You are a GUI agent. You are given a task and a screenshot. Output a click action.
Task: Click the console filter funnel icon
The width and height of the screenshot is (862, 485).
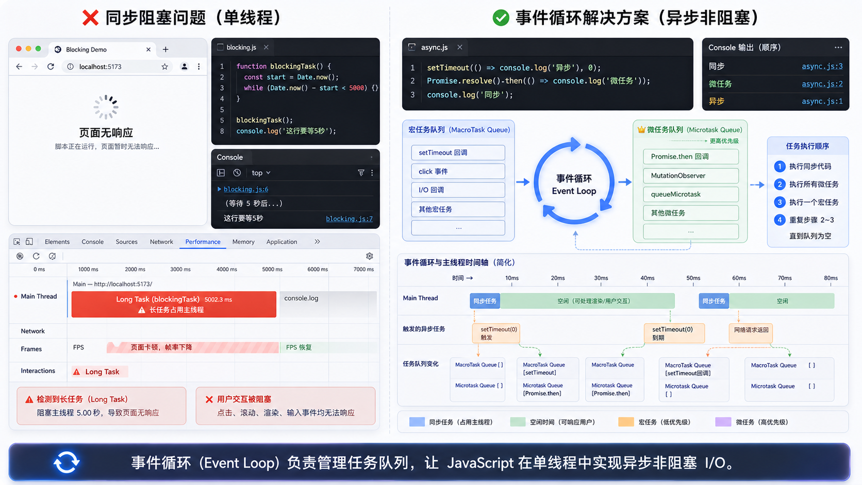click(x=361, y=173)
